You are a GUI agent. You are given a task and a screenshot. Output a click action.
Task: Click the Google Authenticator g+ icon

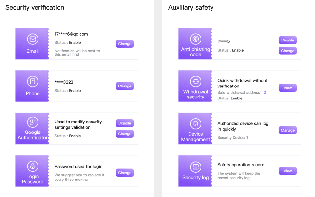tap(33, 122)
